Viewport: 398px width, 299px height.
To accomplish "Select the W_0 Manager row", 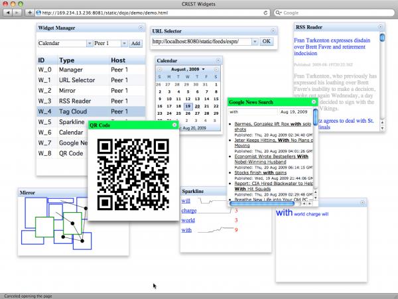I will (x=91, y=70).
